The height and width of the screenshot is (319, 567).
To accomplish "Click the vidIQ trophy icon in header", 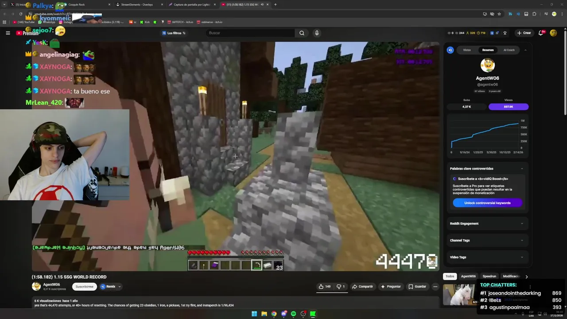I will [x=505, y=33].
